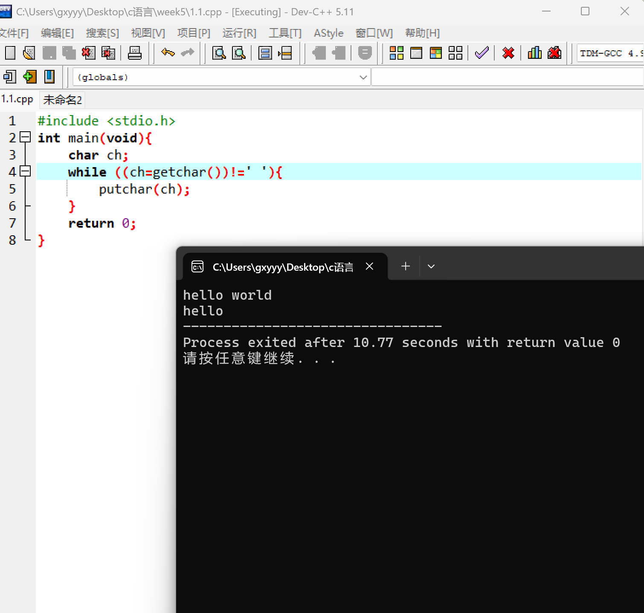Open the 文件[F] menu
The image size is (644, 613).
(x=14, y=33)
